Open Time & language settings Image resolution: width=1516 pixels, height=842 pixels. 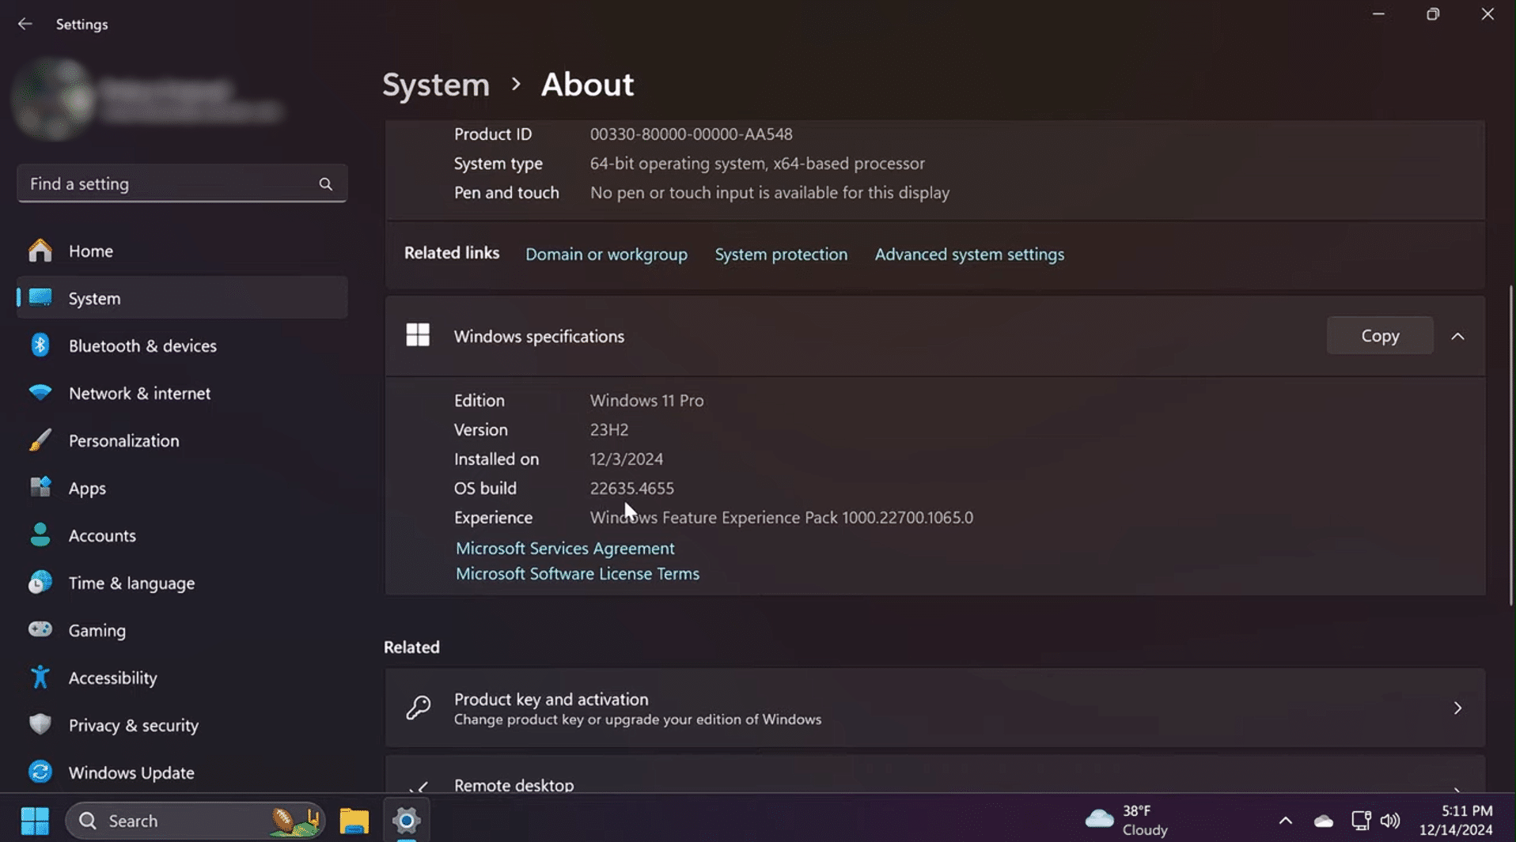(x=182, y=583)
